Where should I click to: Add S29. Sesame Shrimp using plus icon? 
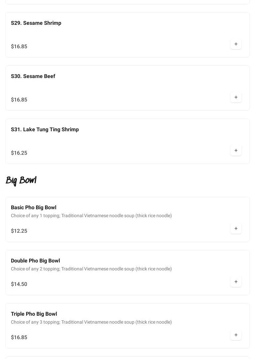point(236,44)
